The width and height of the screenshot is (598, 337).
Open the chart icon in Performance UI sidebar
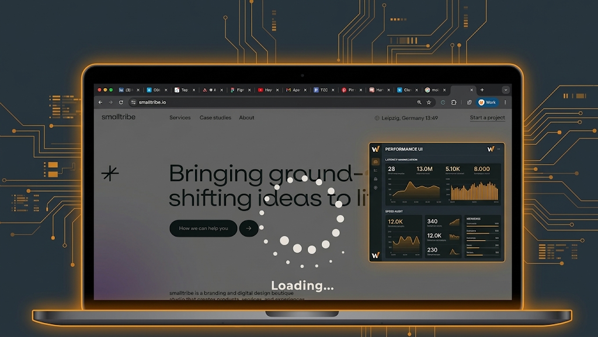[376, 171]
